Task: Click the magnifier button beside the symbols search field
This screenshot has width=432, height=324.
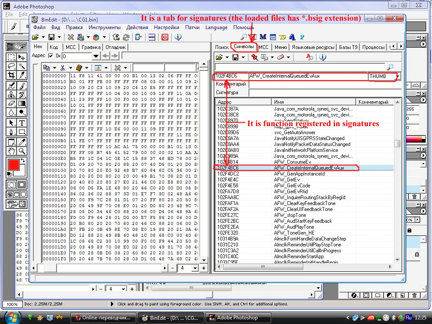Action: click(x=390, y=67)
